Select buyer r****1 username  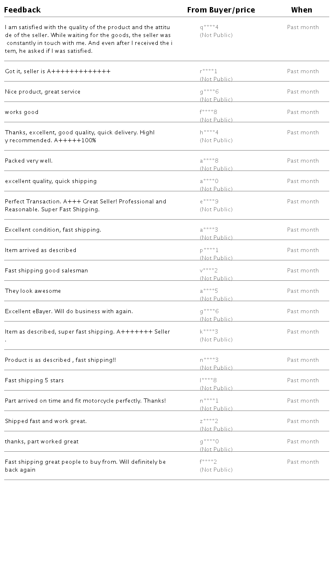coord(209,72)
